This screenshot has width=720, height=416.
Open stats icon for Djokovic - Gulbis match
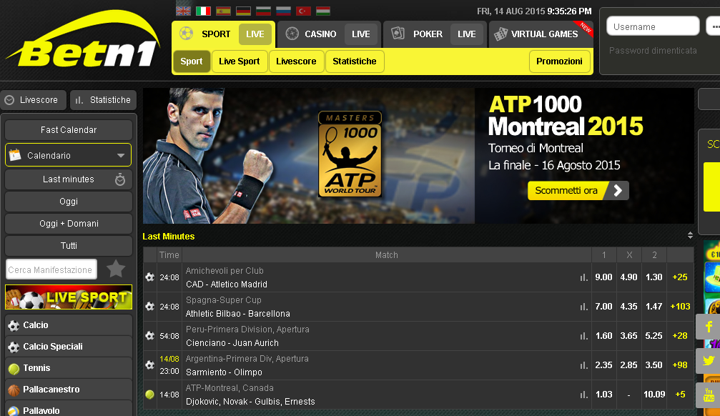[583, 395]
